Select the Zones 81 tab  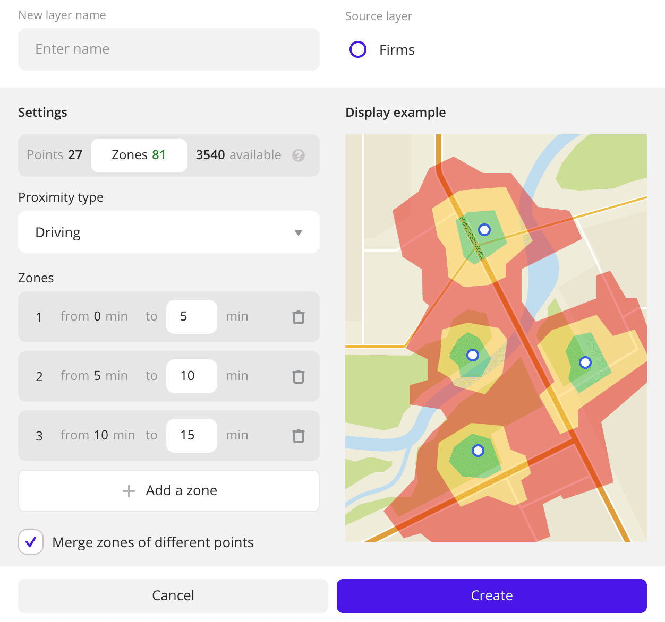139,155
